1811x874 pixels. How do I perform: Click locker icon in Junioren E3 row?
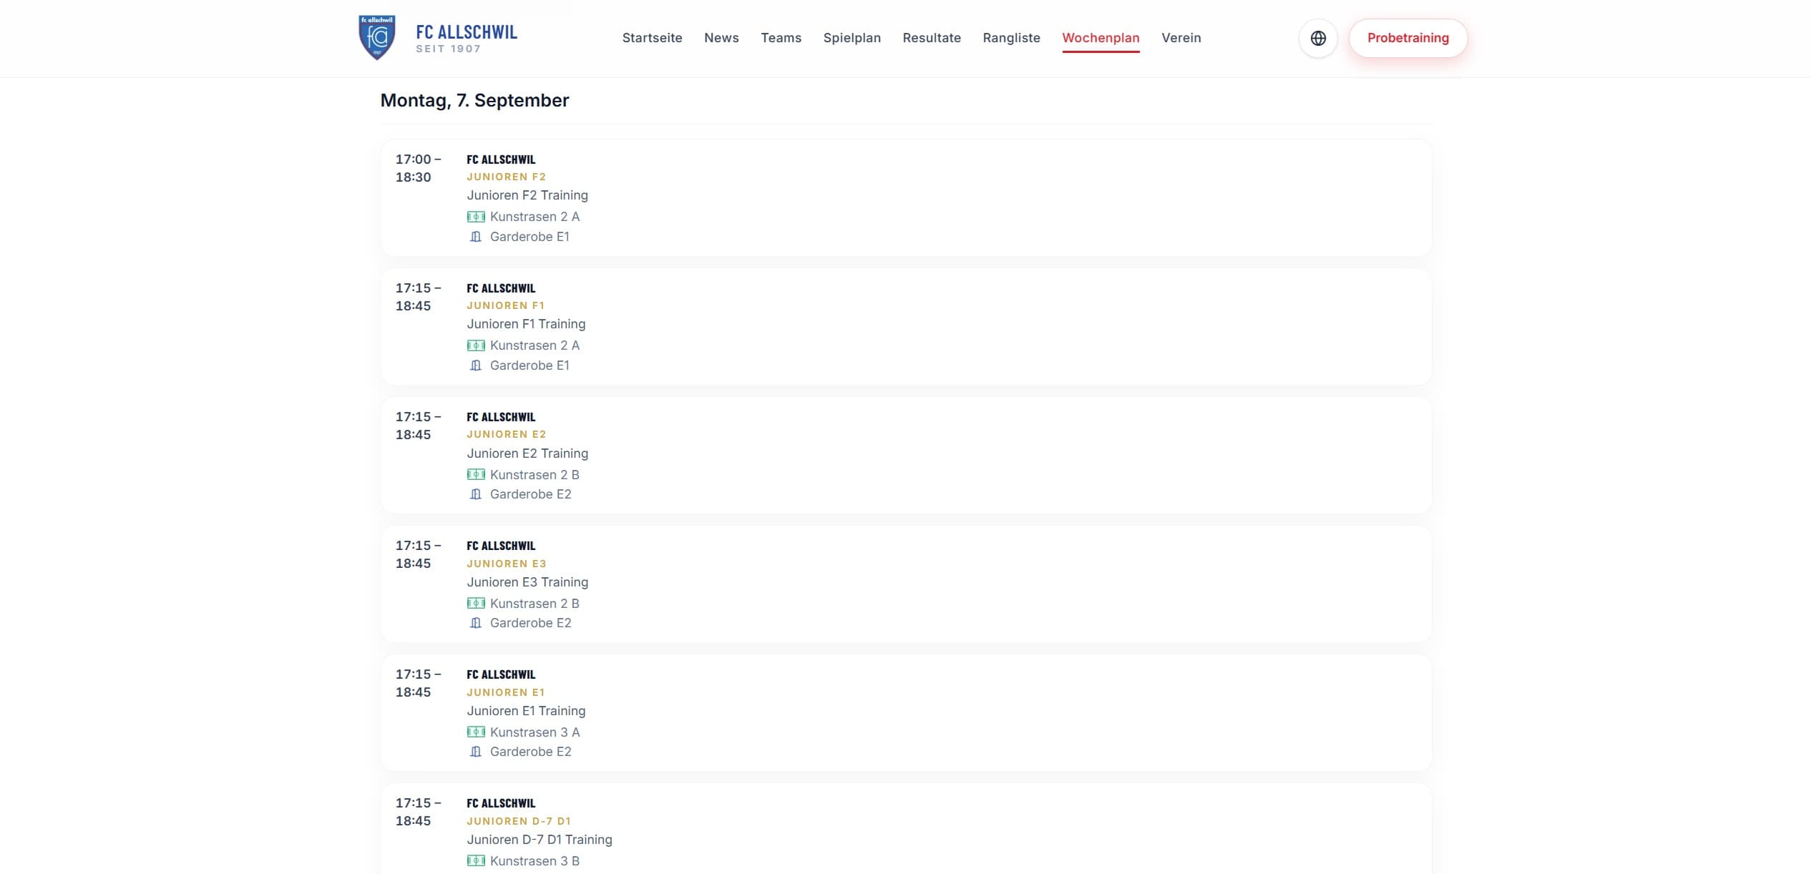[476, 623]
